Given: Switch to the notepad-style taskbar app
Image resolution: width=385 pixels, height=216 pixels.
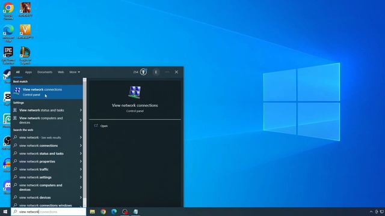Looking at the screenshot, I should [x=135, y=212].
